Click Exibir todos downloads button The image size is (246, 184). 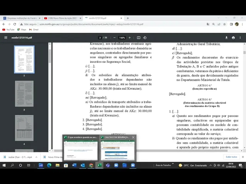click(231, 157)
